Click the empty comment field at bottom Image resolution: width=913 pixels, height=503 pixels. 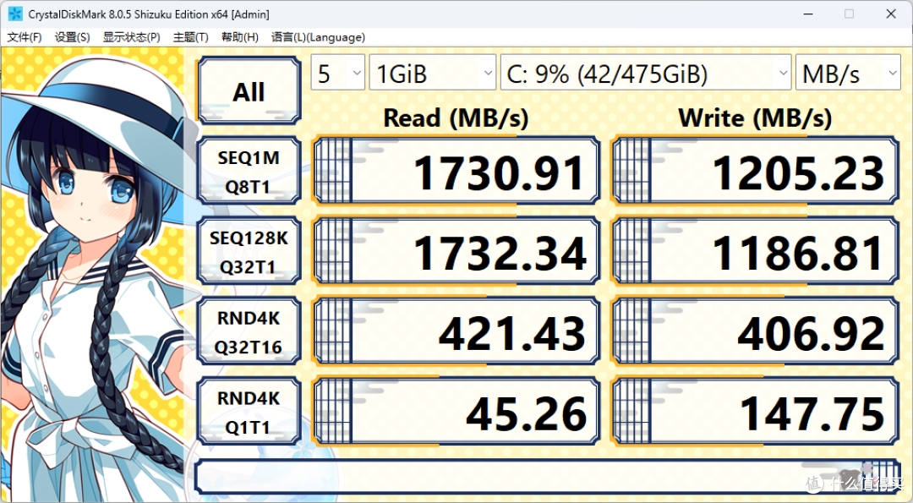[x=547, y=476]
